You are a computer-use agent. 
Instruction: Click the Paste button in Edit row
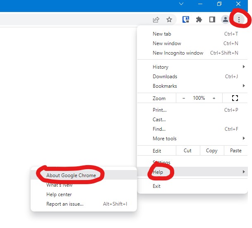coord(235,151)
